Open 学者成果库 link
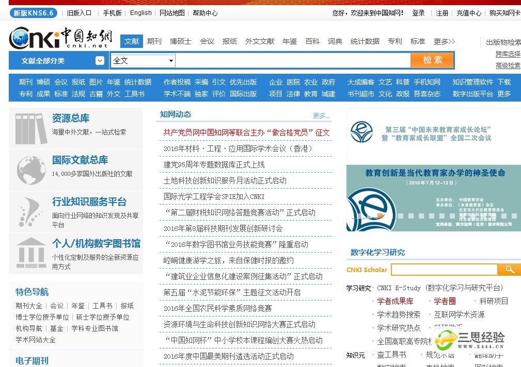521x367 pixels. (395, 301)
